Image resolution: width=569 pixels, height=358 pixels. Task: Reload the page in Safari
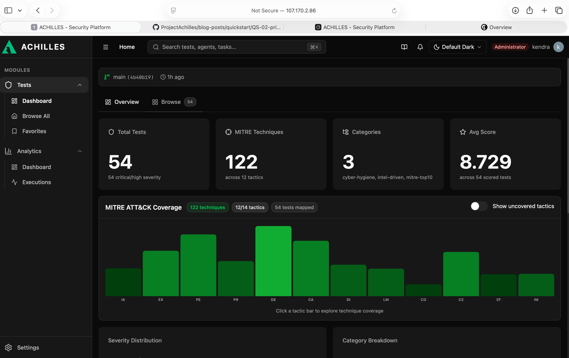point(394,11)
